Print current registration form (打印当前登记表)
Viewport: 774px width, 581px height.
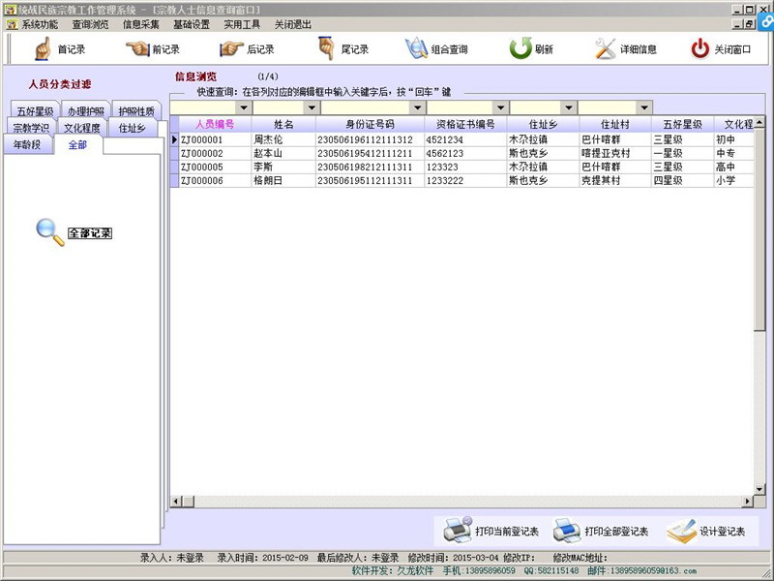pos(491,531)
